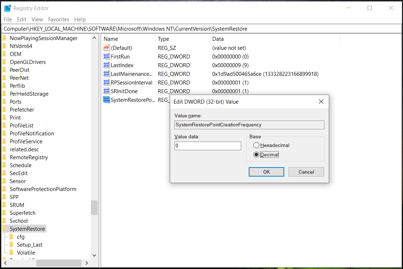Select the SecEdit key
Viewport: 403px width, 269px height.
point(18,173)
